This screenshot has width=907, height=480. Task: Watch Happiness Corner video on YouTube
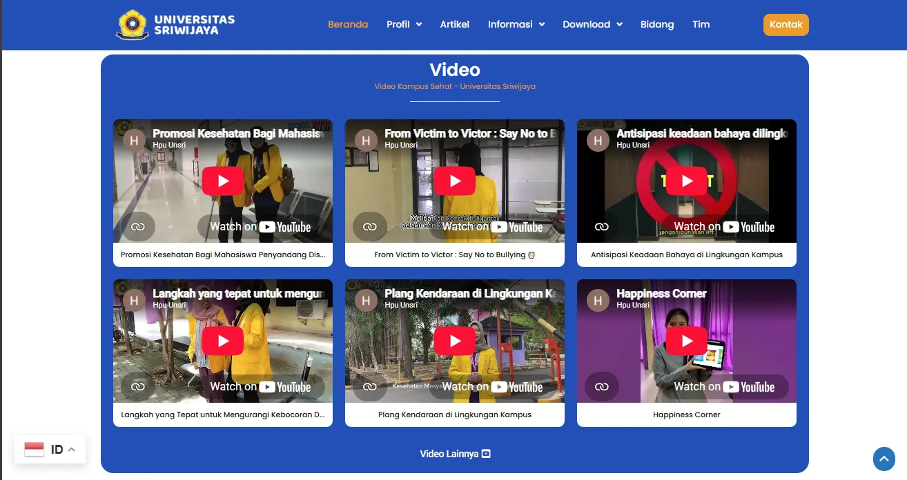[725, 387]
